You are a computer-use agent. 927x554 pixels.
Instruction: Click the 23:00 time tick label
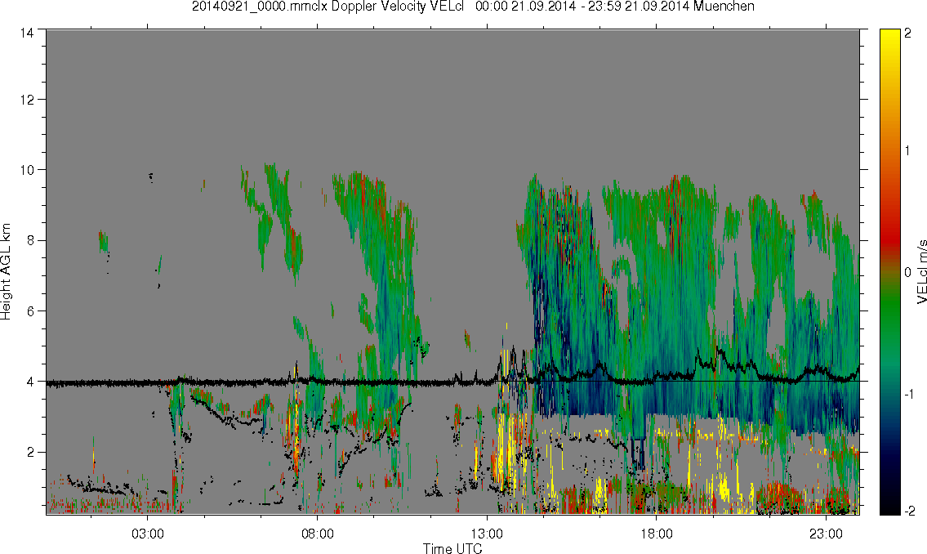point(826,534)
